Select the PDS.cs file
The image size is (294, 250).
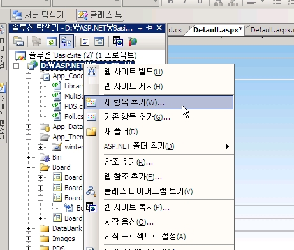[x=73, y=106]
